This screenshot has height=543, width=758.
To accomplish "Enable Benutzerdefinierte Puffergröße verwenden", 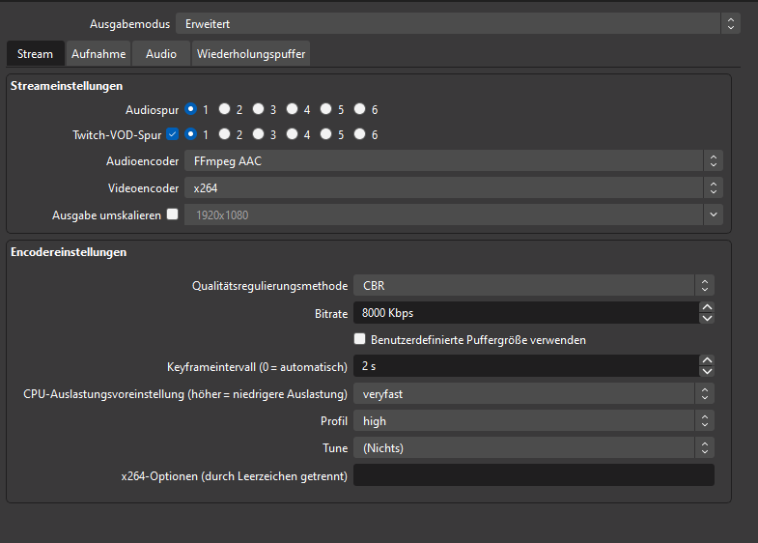I will tap(359, 339).
